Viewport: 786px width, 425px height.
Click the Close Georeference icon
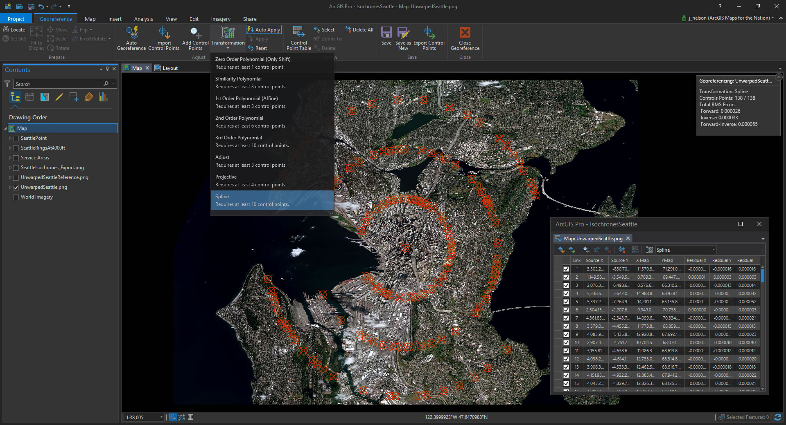[465, 33]
